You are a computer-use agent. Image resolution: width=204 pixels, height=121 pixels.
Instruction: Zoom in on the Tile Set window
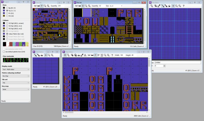click(89, 6)
